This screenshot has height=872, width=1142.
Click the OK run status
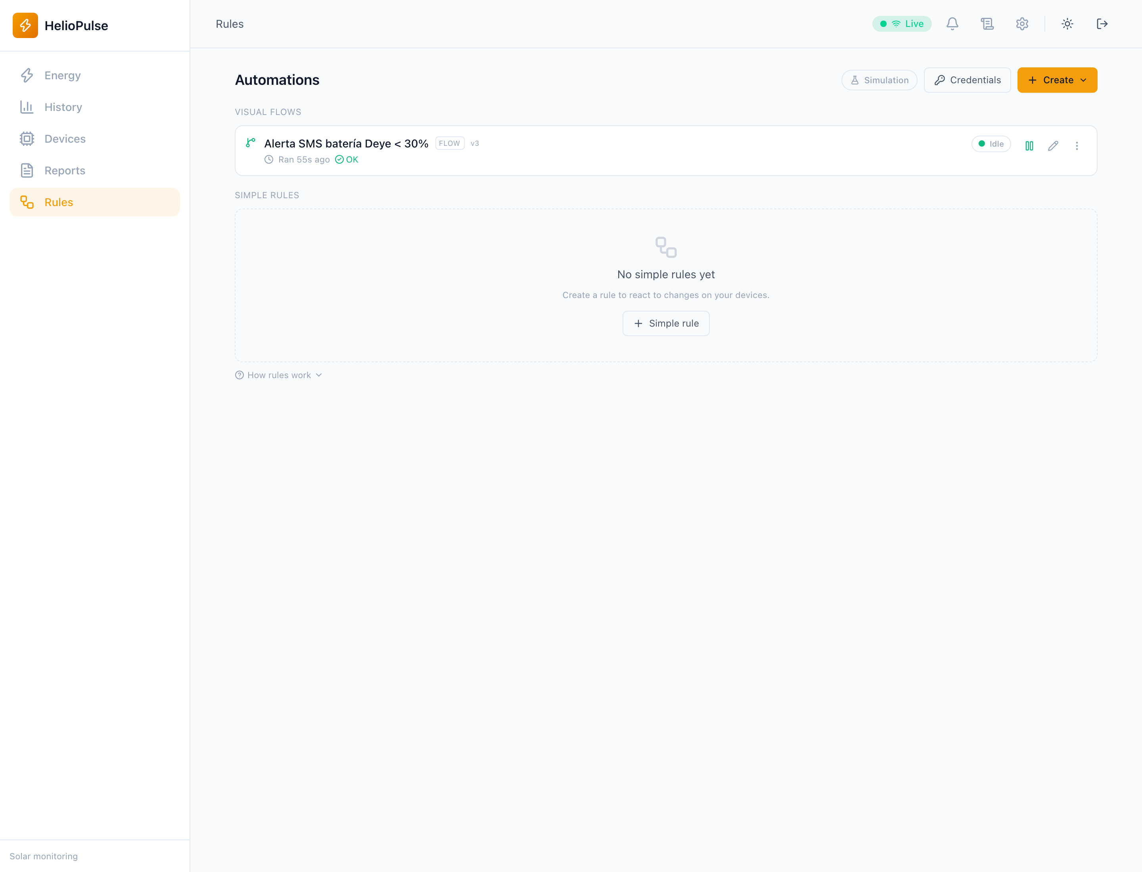click(x=347, y=159)
